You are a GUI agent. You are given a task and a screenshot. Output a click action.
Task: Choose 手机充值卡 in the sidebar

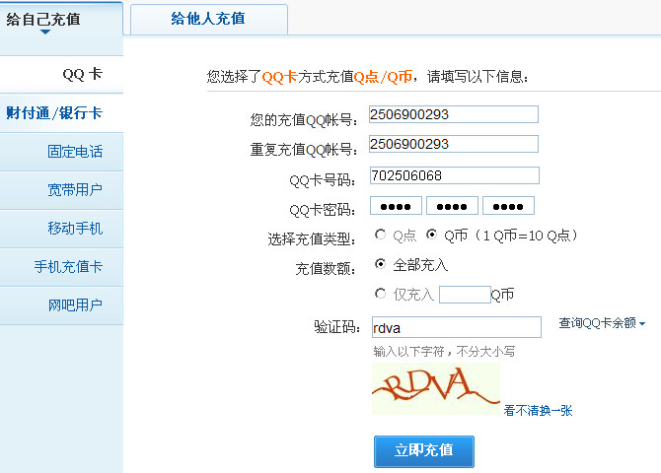[61, 267]
